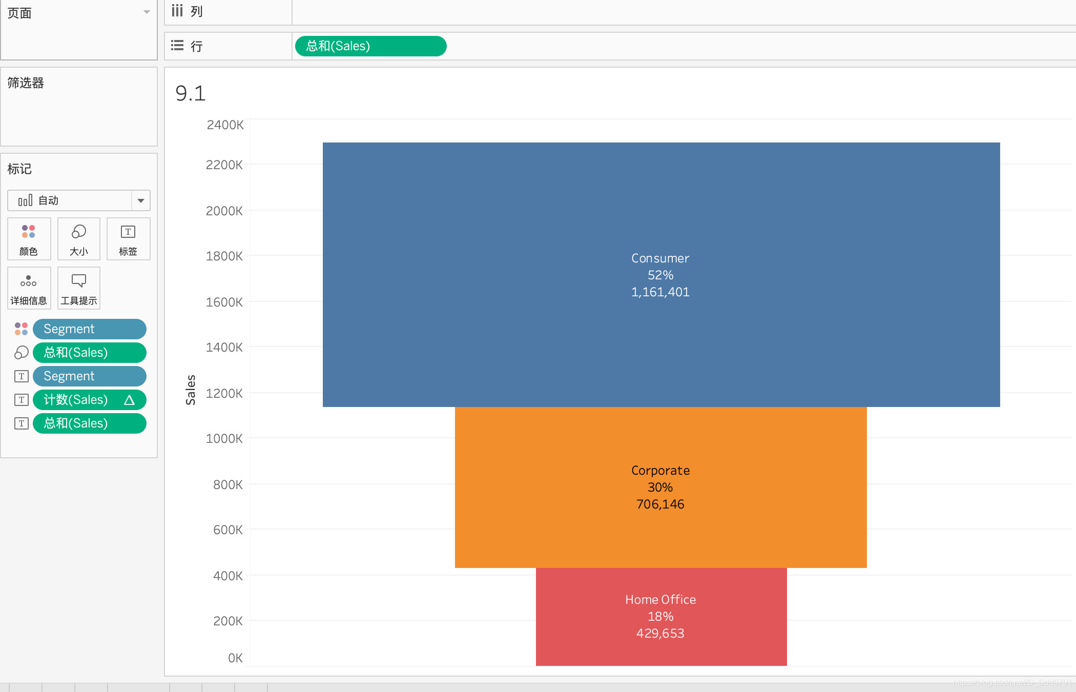Open the Size (大小) mark card
The width and height of the screenshot is (1076, 692).
[x=78, y=239]
